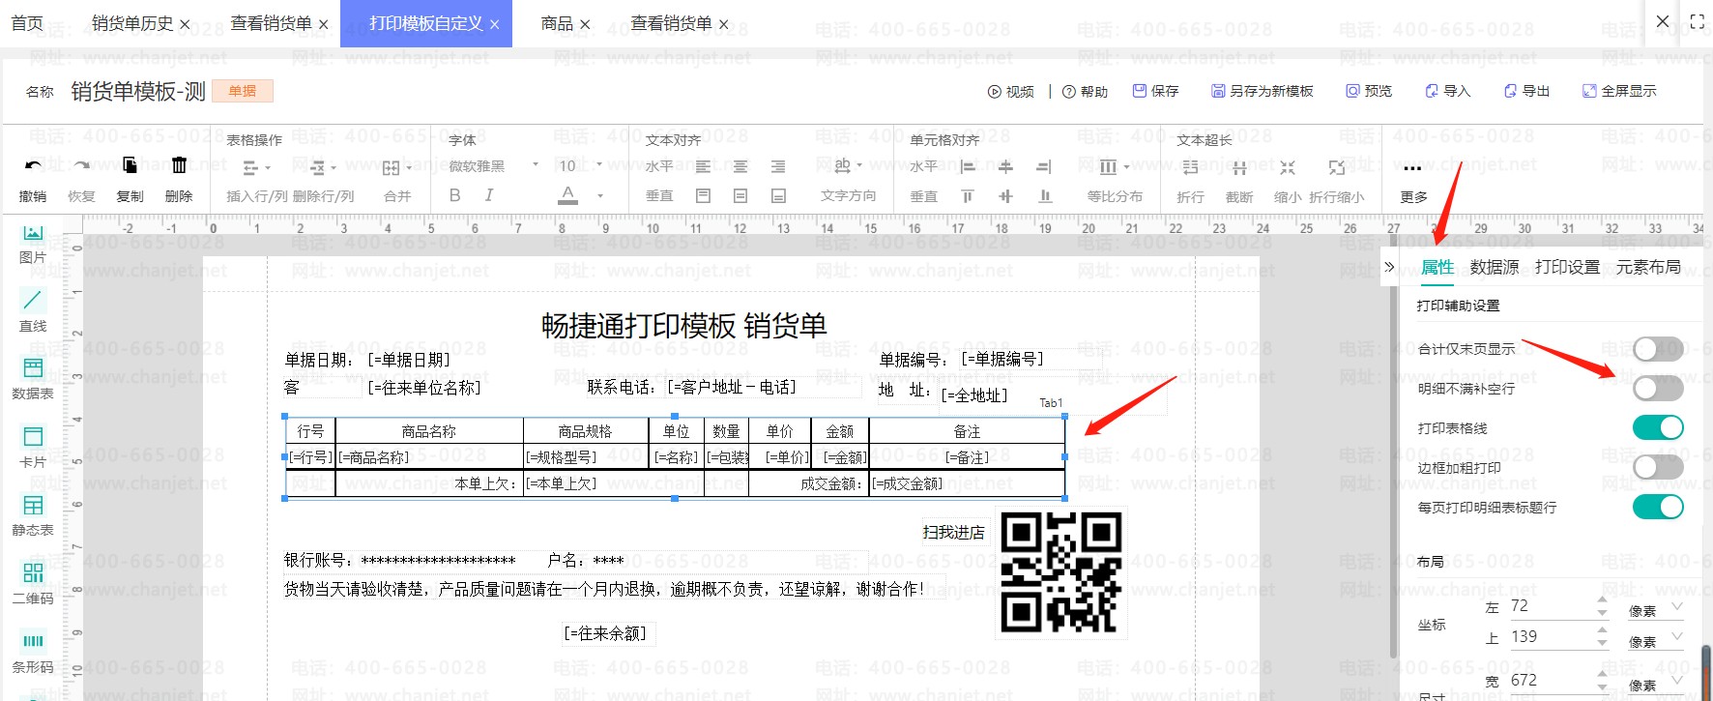Toggle bold text formatting
This screenshot has height=701, width=1713.
click(x=454, y=195)
